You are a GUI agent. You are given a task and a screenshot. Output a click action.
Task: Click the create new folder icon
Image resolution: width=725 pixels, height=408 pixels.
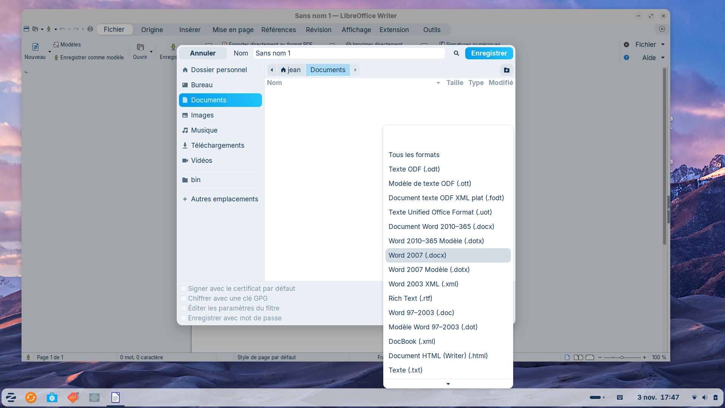pos(506,70)
